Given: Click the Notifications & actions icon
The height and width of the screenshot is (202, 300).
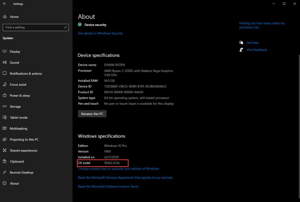Looking at the screenshot, I should coord(5,73).
